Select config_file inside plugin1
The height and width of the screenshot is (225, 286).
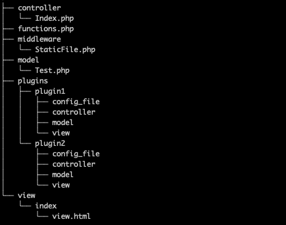point(76,102)
